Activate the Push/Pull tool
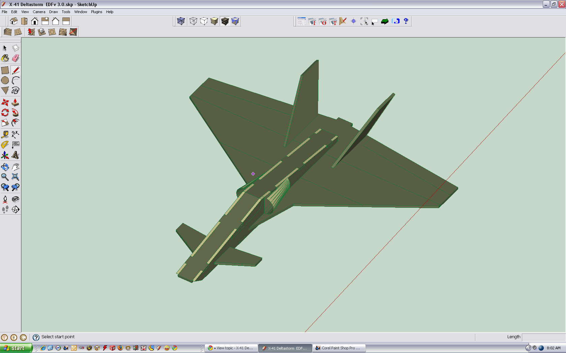This screenshot has width=566, height=353. pyautogui.click(x=15, y=102)
